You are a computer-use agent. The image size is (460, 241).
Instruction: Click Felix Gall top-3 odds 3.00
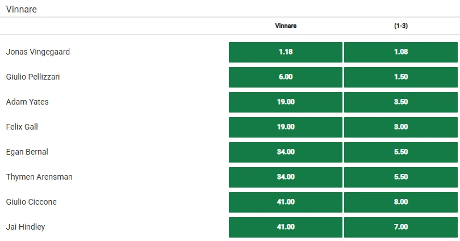pyautogui.click(x=401, y=127)
